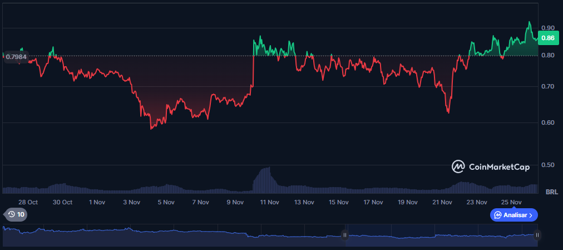Image resolution: width=563 pixels, height=250 pixels.
Task: Click the volume spike near 11 Nov
Action: 266,177
